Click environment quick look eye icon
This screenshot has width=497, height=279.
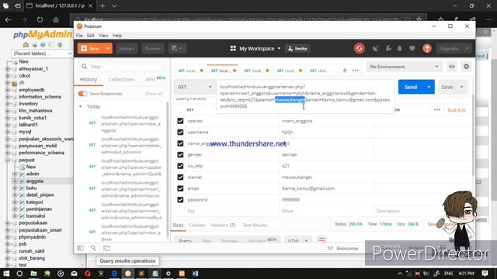(452, 67)
